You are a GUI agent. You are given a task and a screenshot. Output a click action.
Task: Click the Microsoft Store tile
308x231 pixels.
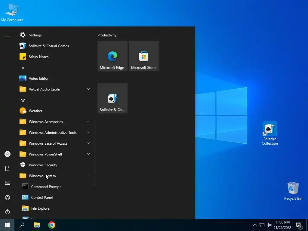click(143, 56)
